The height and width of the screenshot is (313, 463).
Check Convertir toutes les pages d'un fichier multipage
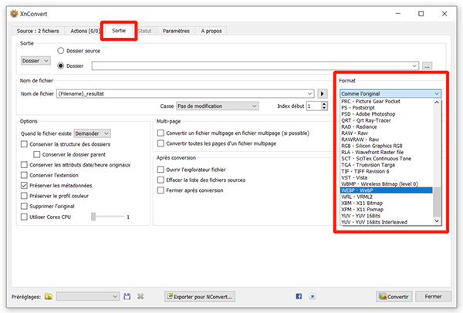[x=161, y=143]
